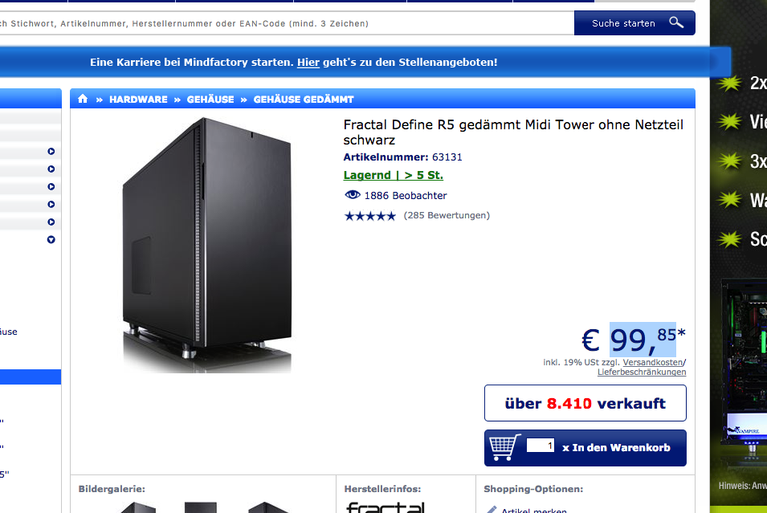Image resolution: width=767 pixels, height=513 pixels.
Task: Click the eye icon beside Beobachter
Action: [x=353, y=195]
